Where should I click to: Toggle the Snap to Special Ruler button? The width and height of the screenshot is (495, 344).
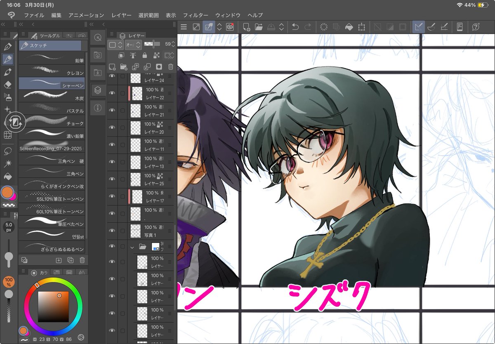[x=431, y=27]
